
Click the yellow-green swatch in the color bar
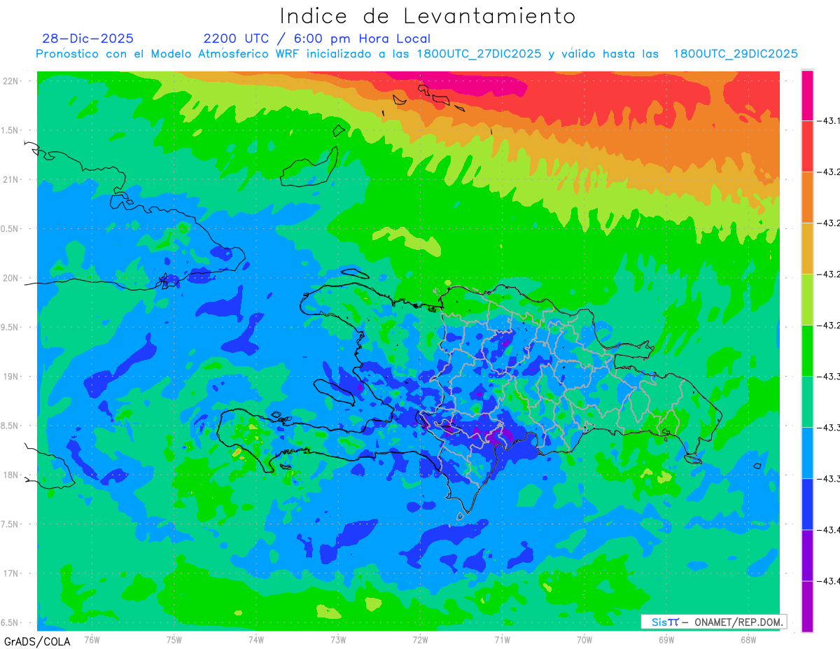[x=807, y=299]
